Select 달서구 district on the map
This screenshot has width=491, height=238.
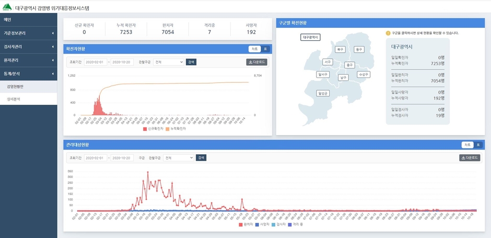coord(323,74)
